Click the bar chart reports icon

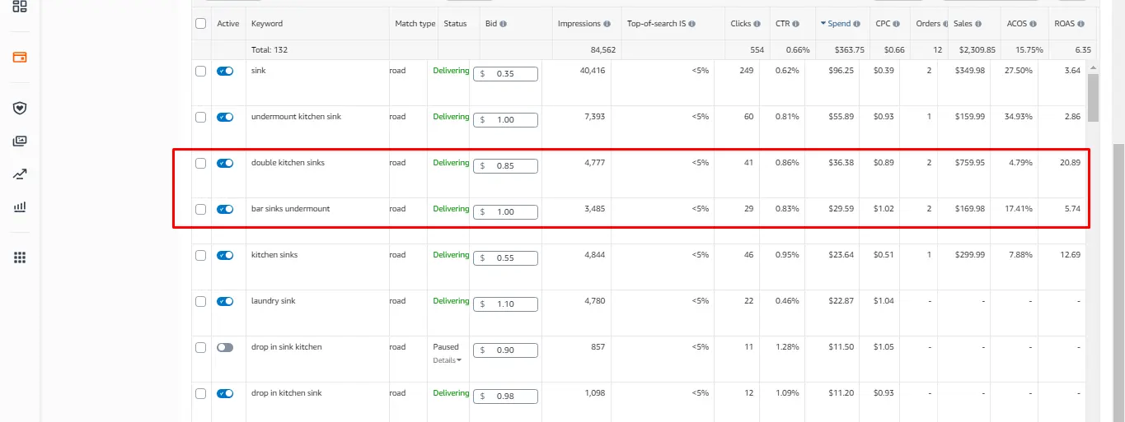coord(20,207)
